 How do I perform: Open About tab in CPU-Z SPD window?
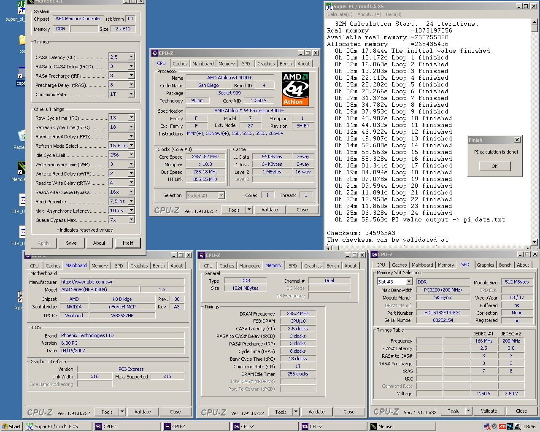(523, 265)
